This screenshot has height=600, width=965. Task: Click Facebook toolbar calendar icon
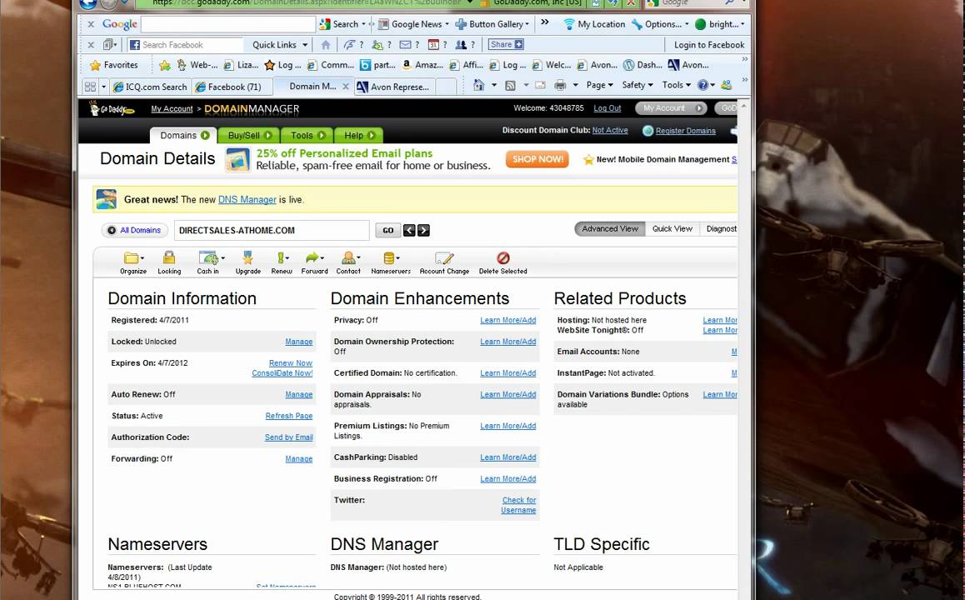[433, 44]
